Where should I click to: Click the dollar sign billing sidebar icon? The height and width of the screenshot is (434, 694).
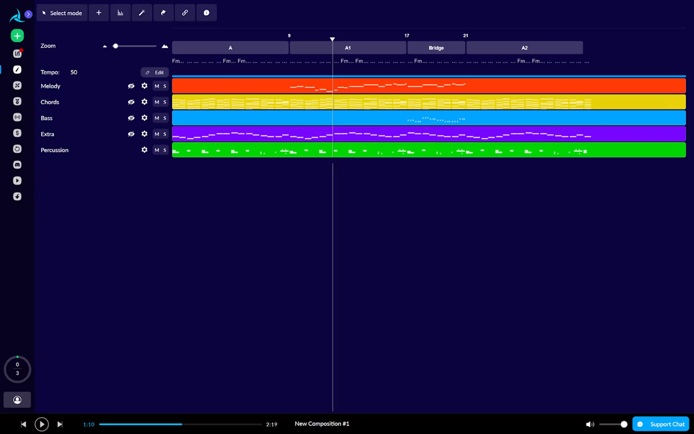[x=17, y=133]
